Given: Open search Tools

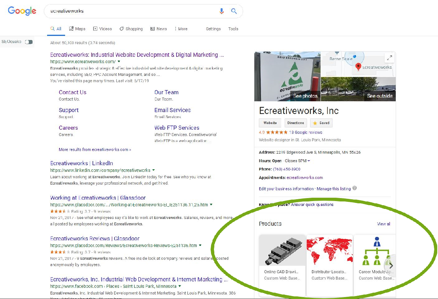Looking at the screenshot, I should coord(233,29).
